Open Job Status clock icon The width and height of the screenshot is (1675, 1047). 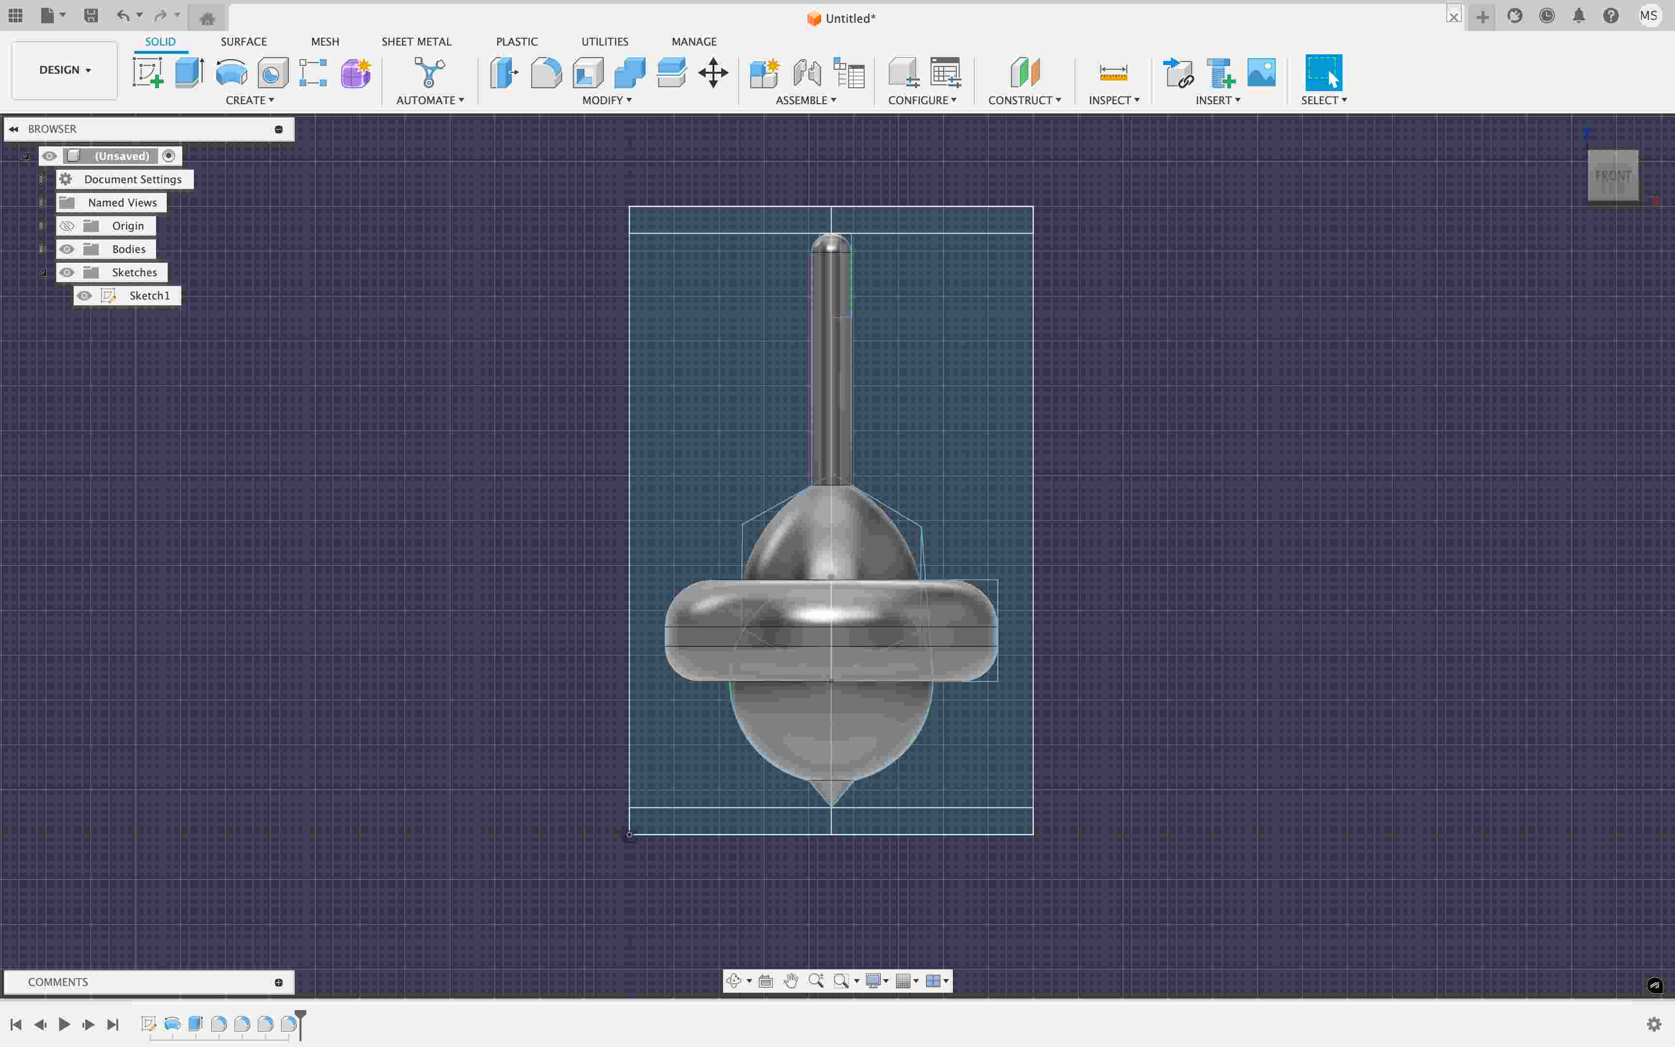point(1547,16)
